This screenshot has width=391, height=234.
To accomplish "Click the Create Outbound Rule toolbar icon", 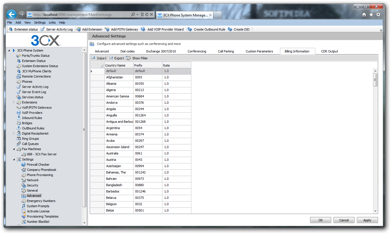I will coord(190,29).
